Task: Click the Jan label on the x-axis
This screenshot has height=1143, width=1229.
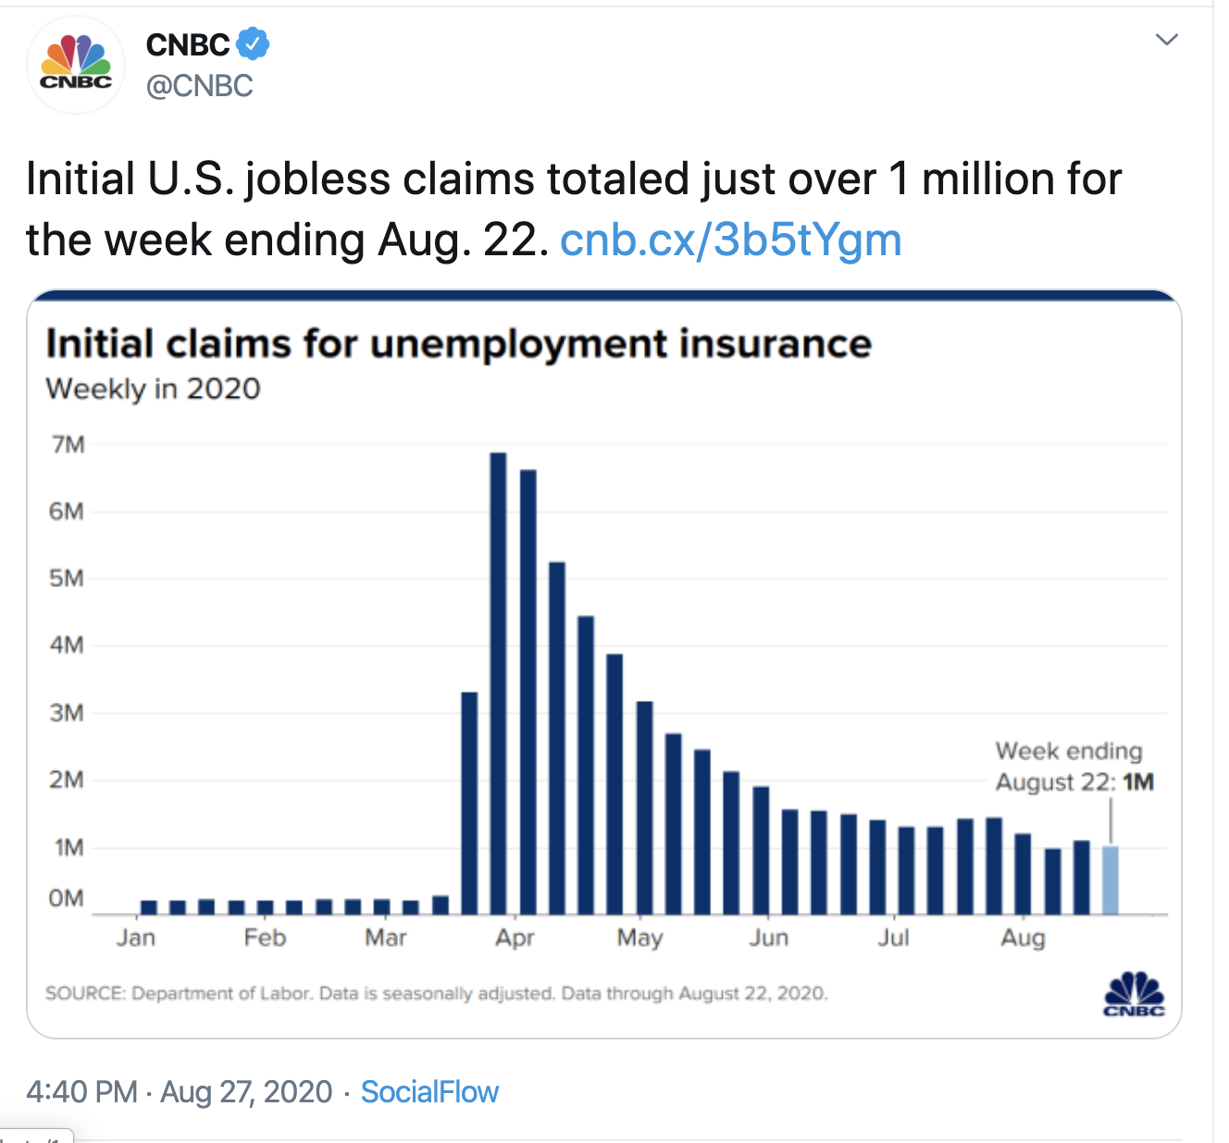Action: pyautogui.click(x=136, y=938)
